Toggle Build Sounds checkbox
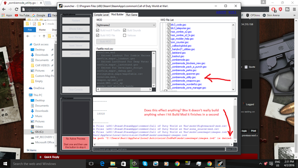Screen dimensions: 298x168 point(125,30)
